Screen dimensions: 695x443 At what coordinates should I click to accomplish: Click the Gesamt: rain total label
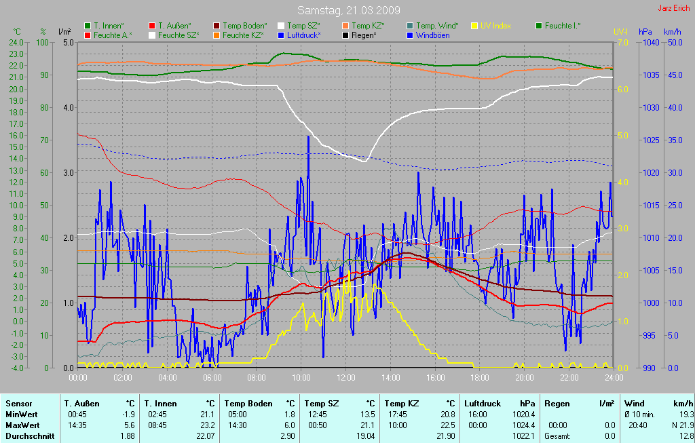pyautogui.click(x=558, y=436)
